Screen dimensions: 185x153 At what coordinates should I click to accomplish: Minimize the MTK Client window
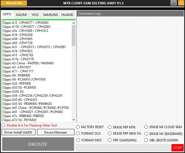coord(174,3)
